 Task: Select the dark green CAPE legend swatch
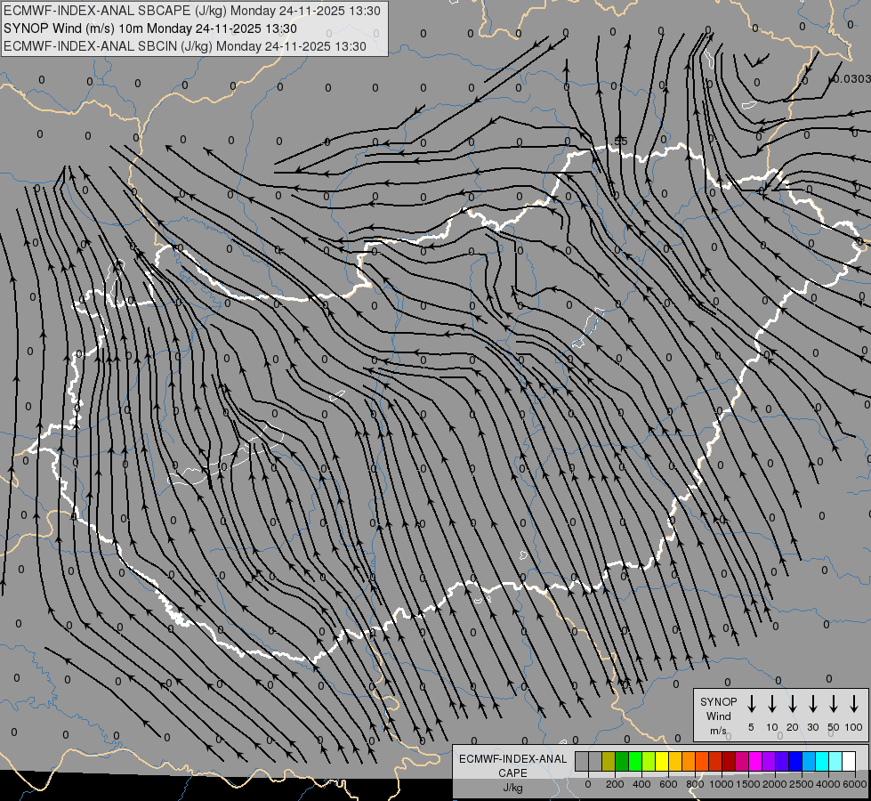[x=622, y=761]
